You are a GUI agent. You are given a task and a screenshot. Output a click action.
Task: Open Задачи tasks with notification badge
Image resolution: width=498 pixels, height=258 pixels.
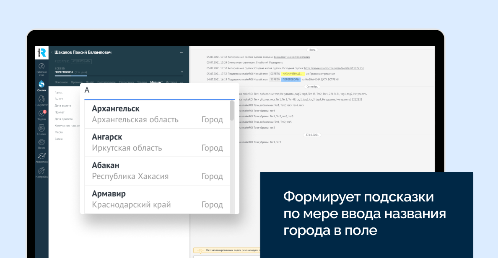(x=41, y=115)
